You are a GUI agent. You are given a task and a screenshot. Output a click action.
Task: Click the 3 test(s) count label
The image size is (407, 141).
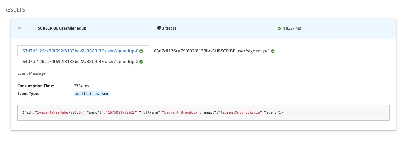(169, 28)
